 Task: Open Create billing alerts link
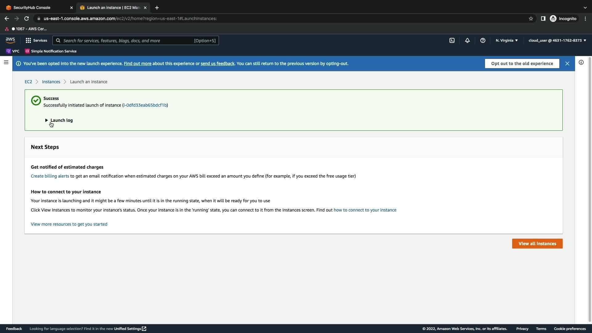[50, 176]
